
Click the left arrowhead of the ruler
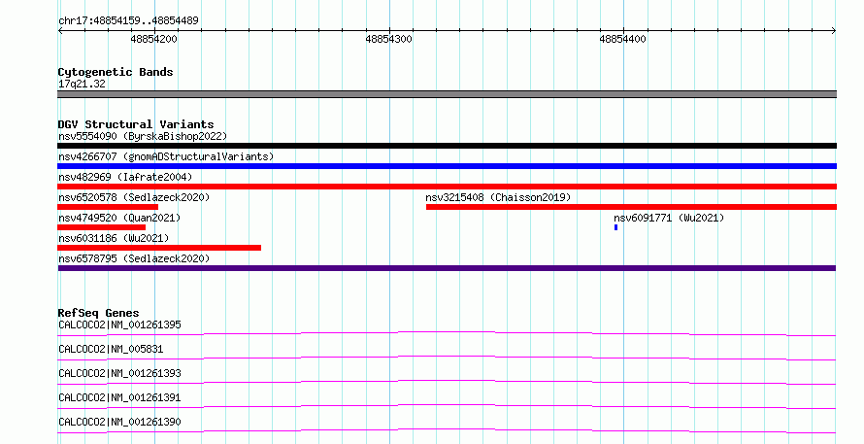[x=60, y=30]
